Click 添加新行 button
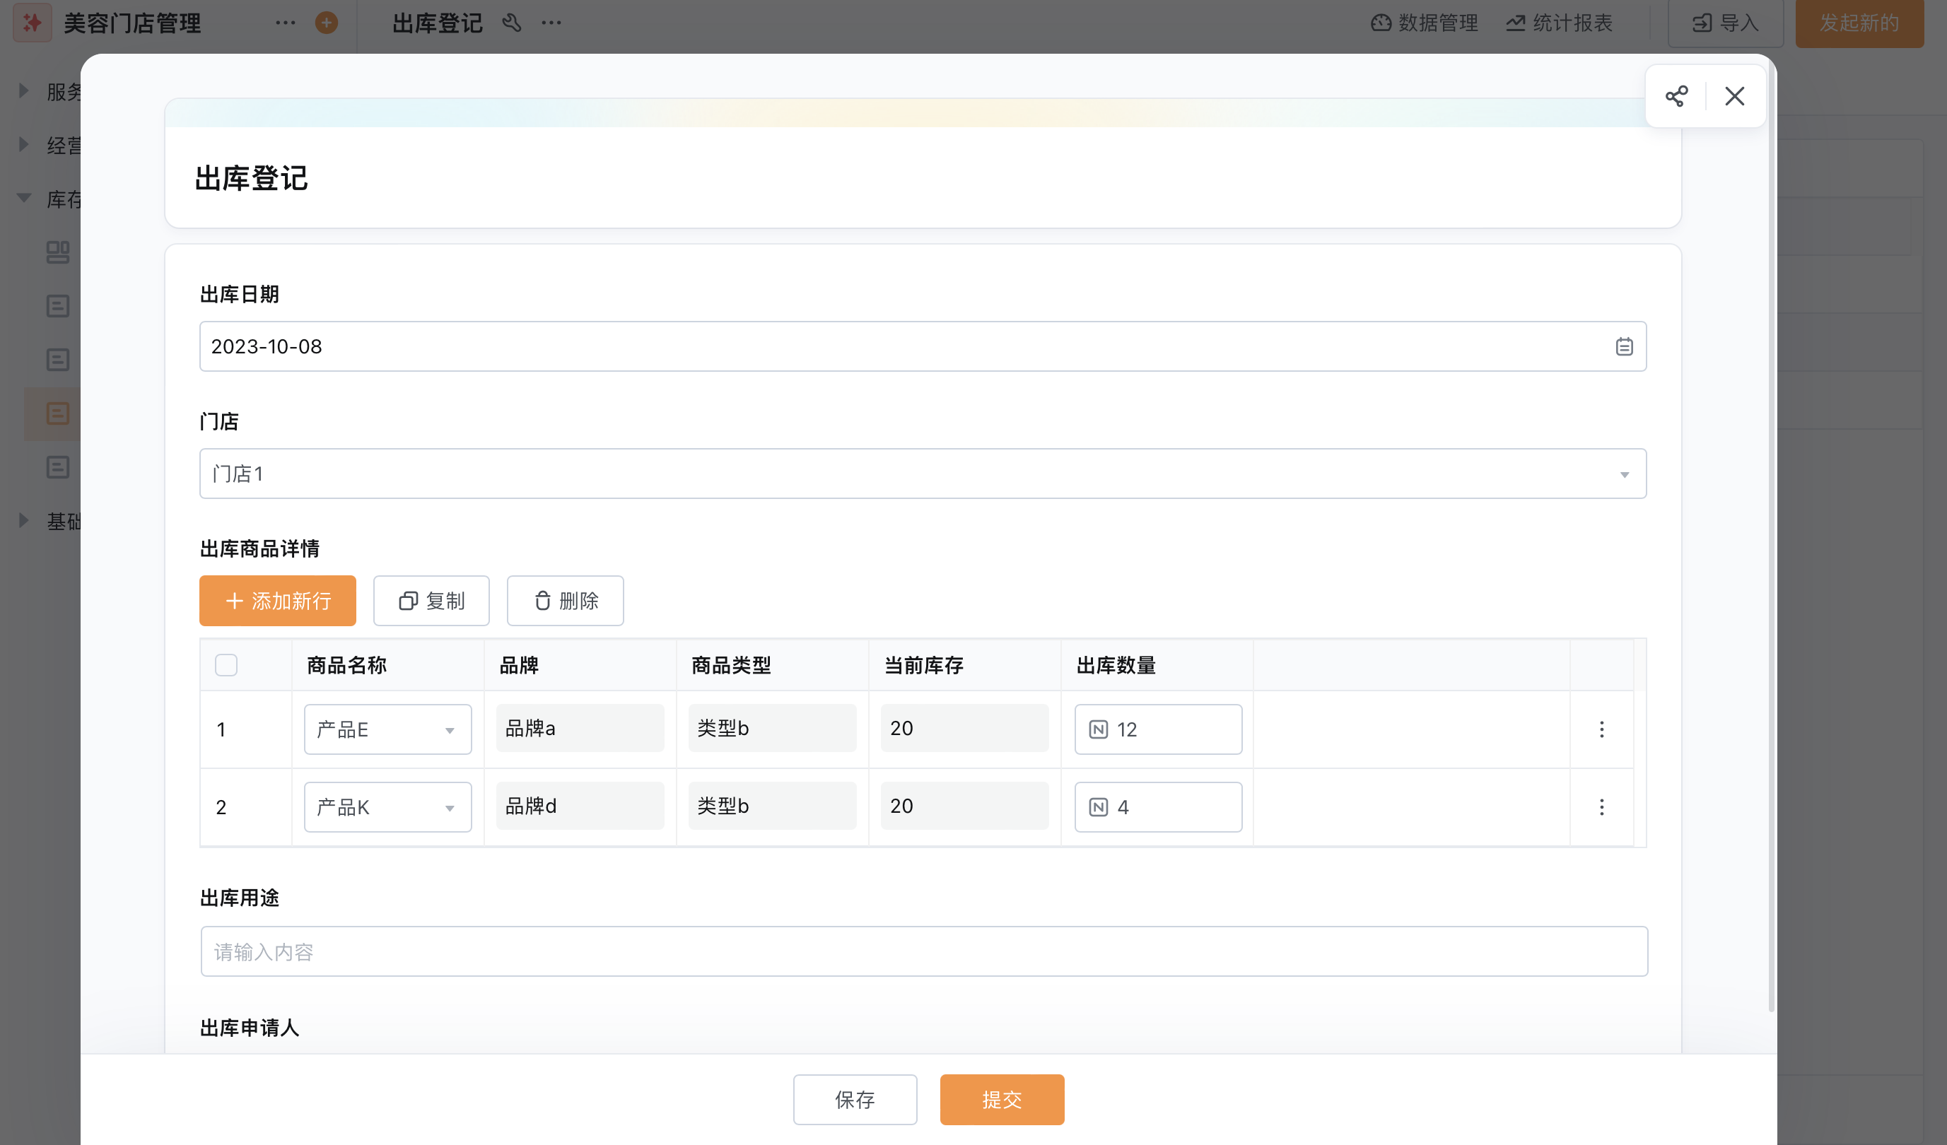Image resolution: width=1947 pixels, height=1145 pixels. point(277,600)
